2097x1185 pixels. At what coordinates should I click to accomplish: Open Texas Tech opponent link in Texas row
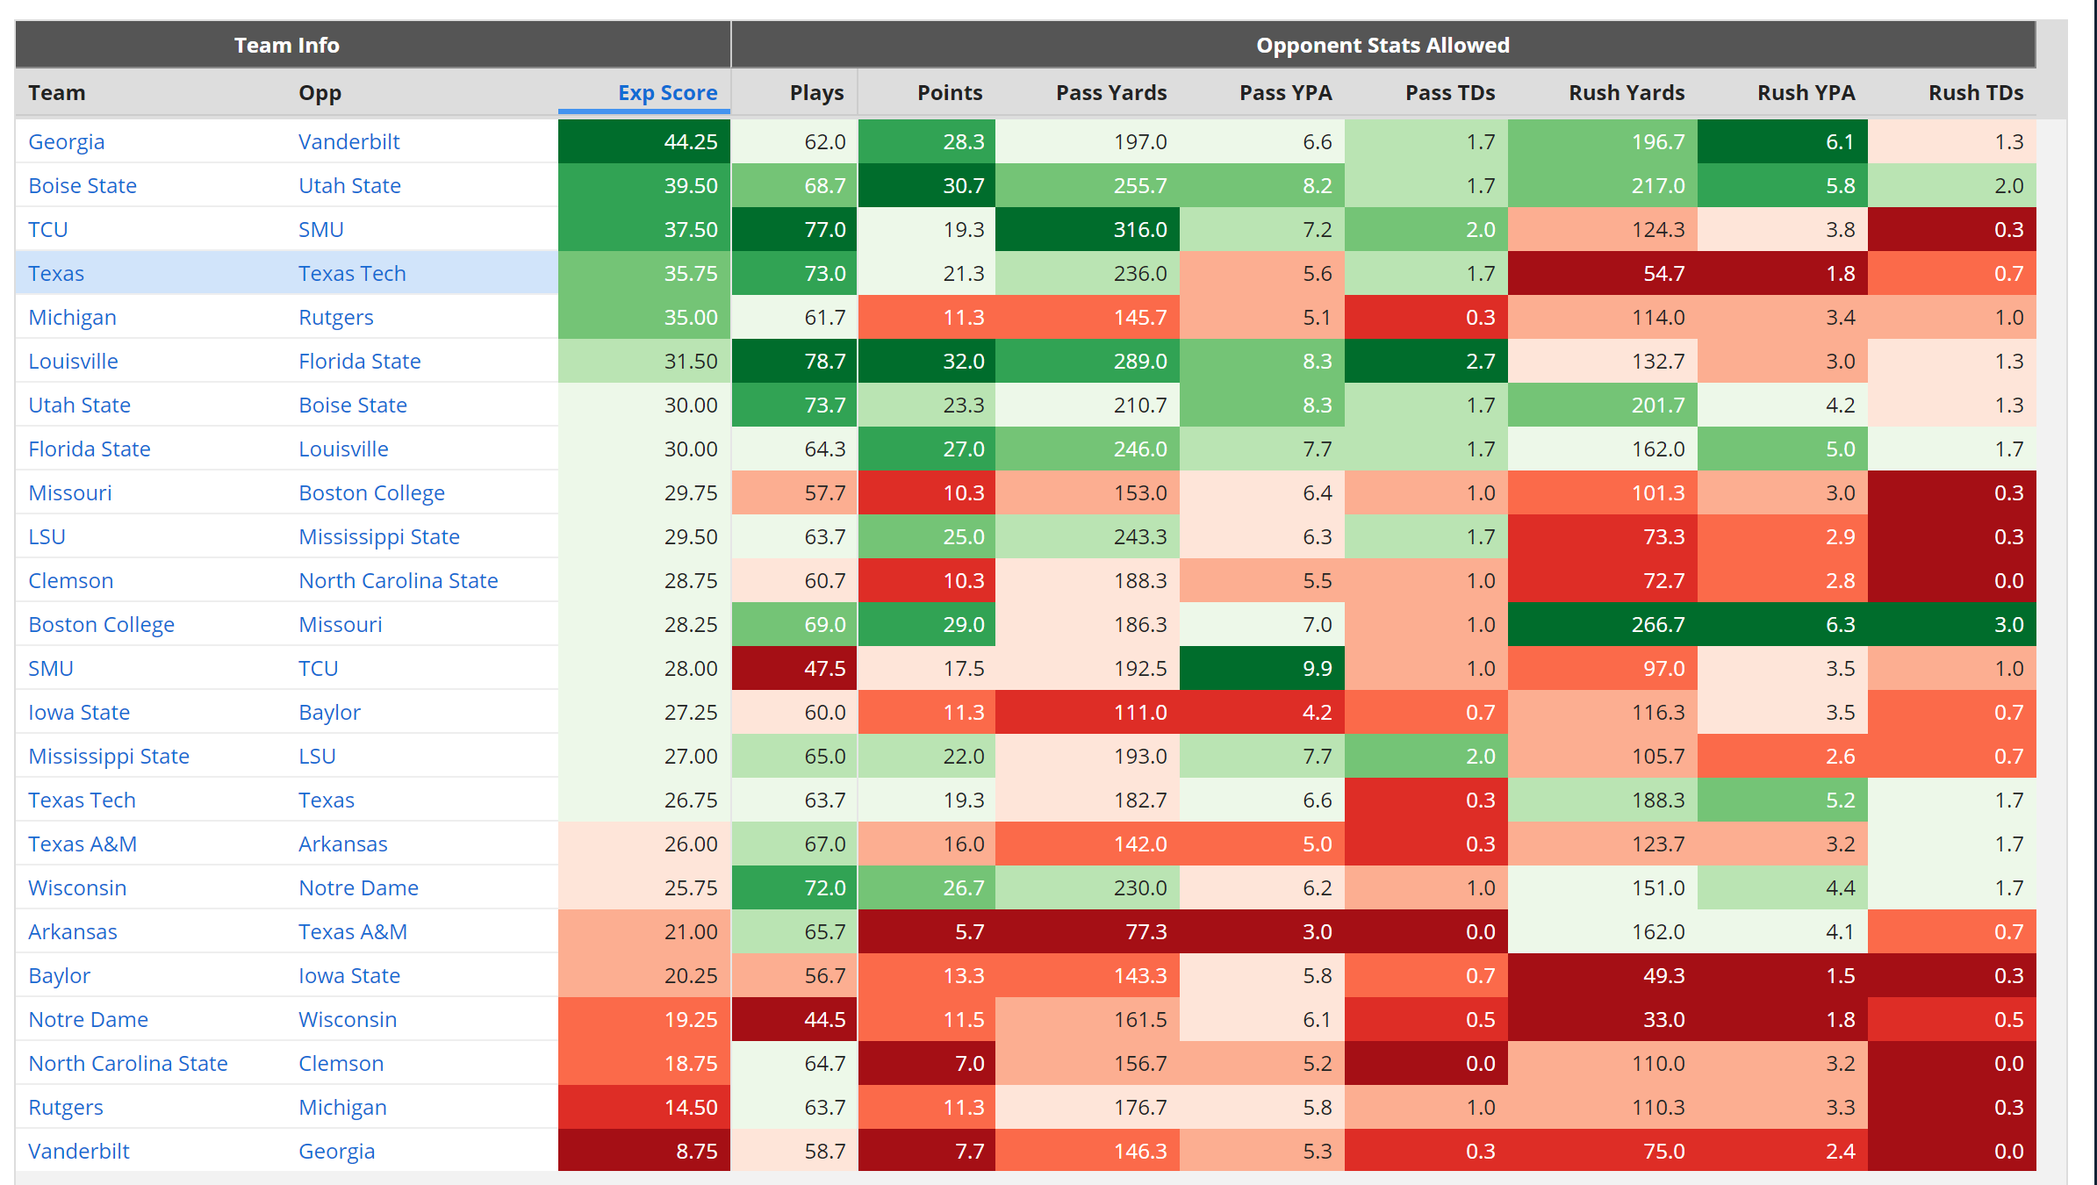point(352,273)
